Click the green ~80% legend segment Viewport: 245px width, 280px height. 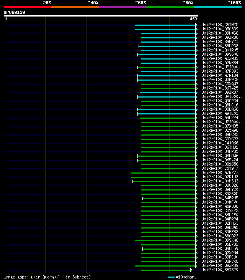[x=170, y=7]
